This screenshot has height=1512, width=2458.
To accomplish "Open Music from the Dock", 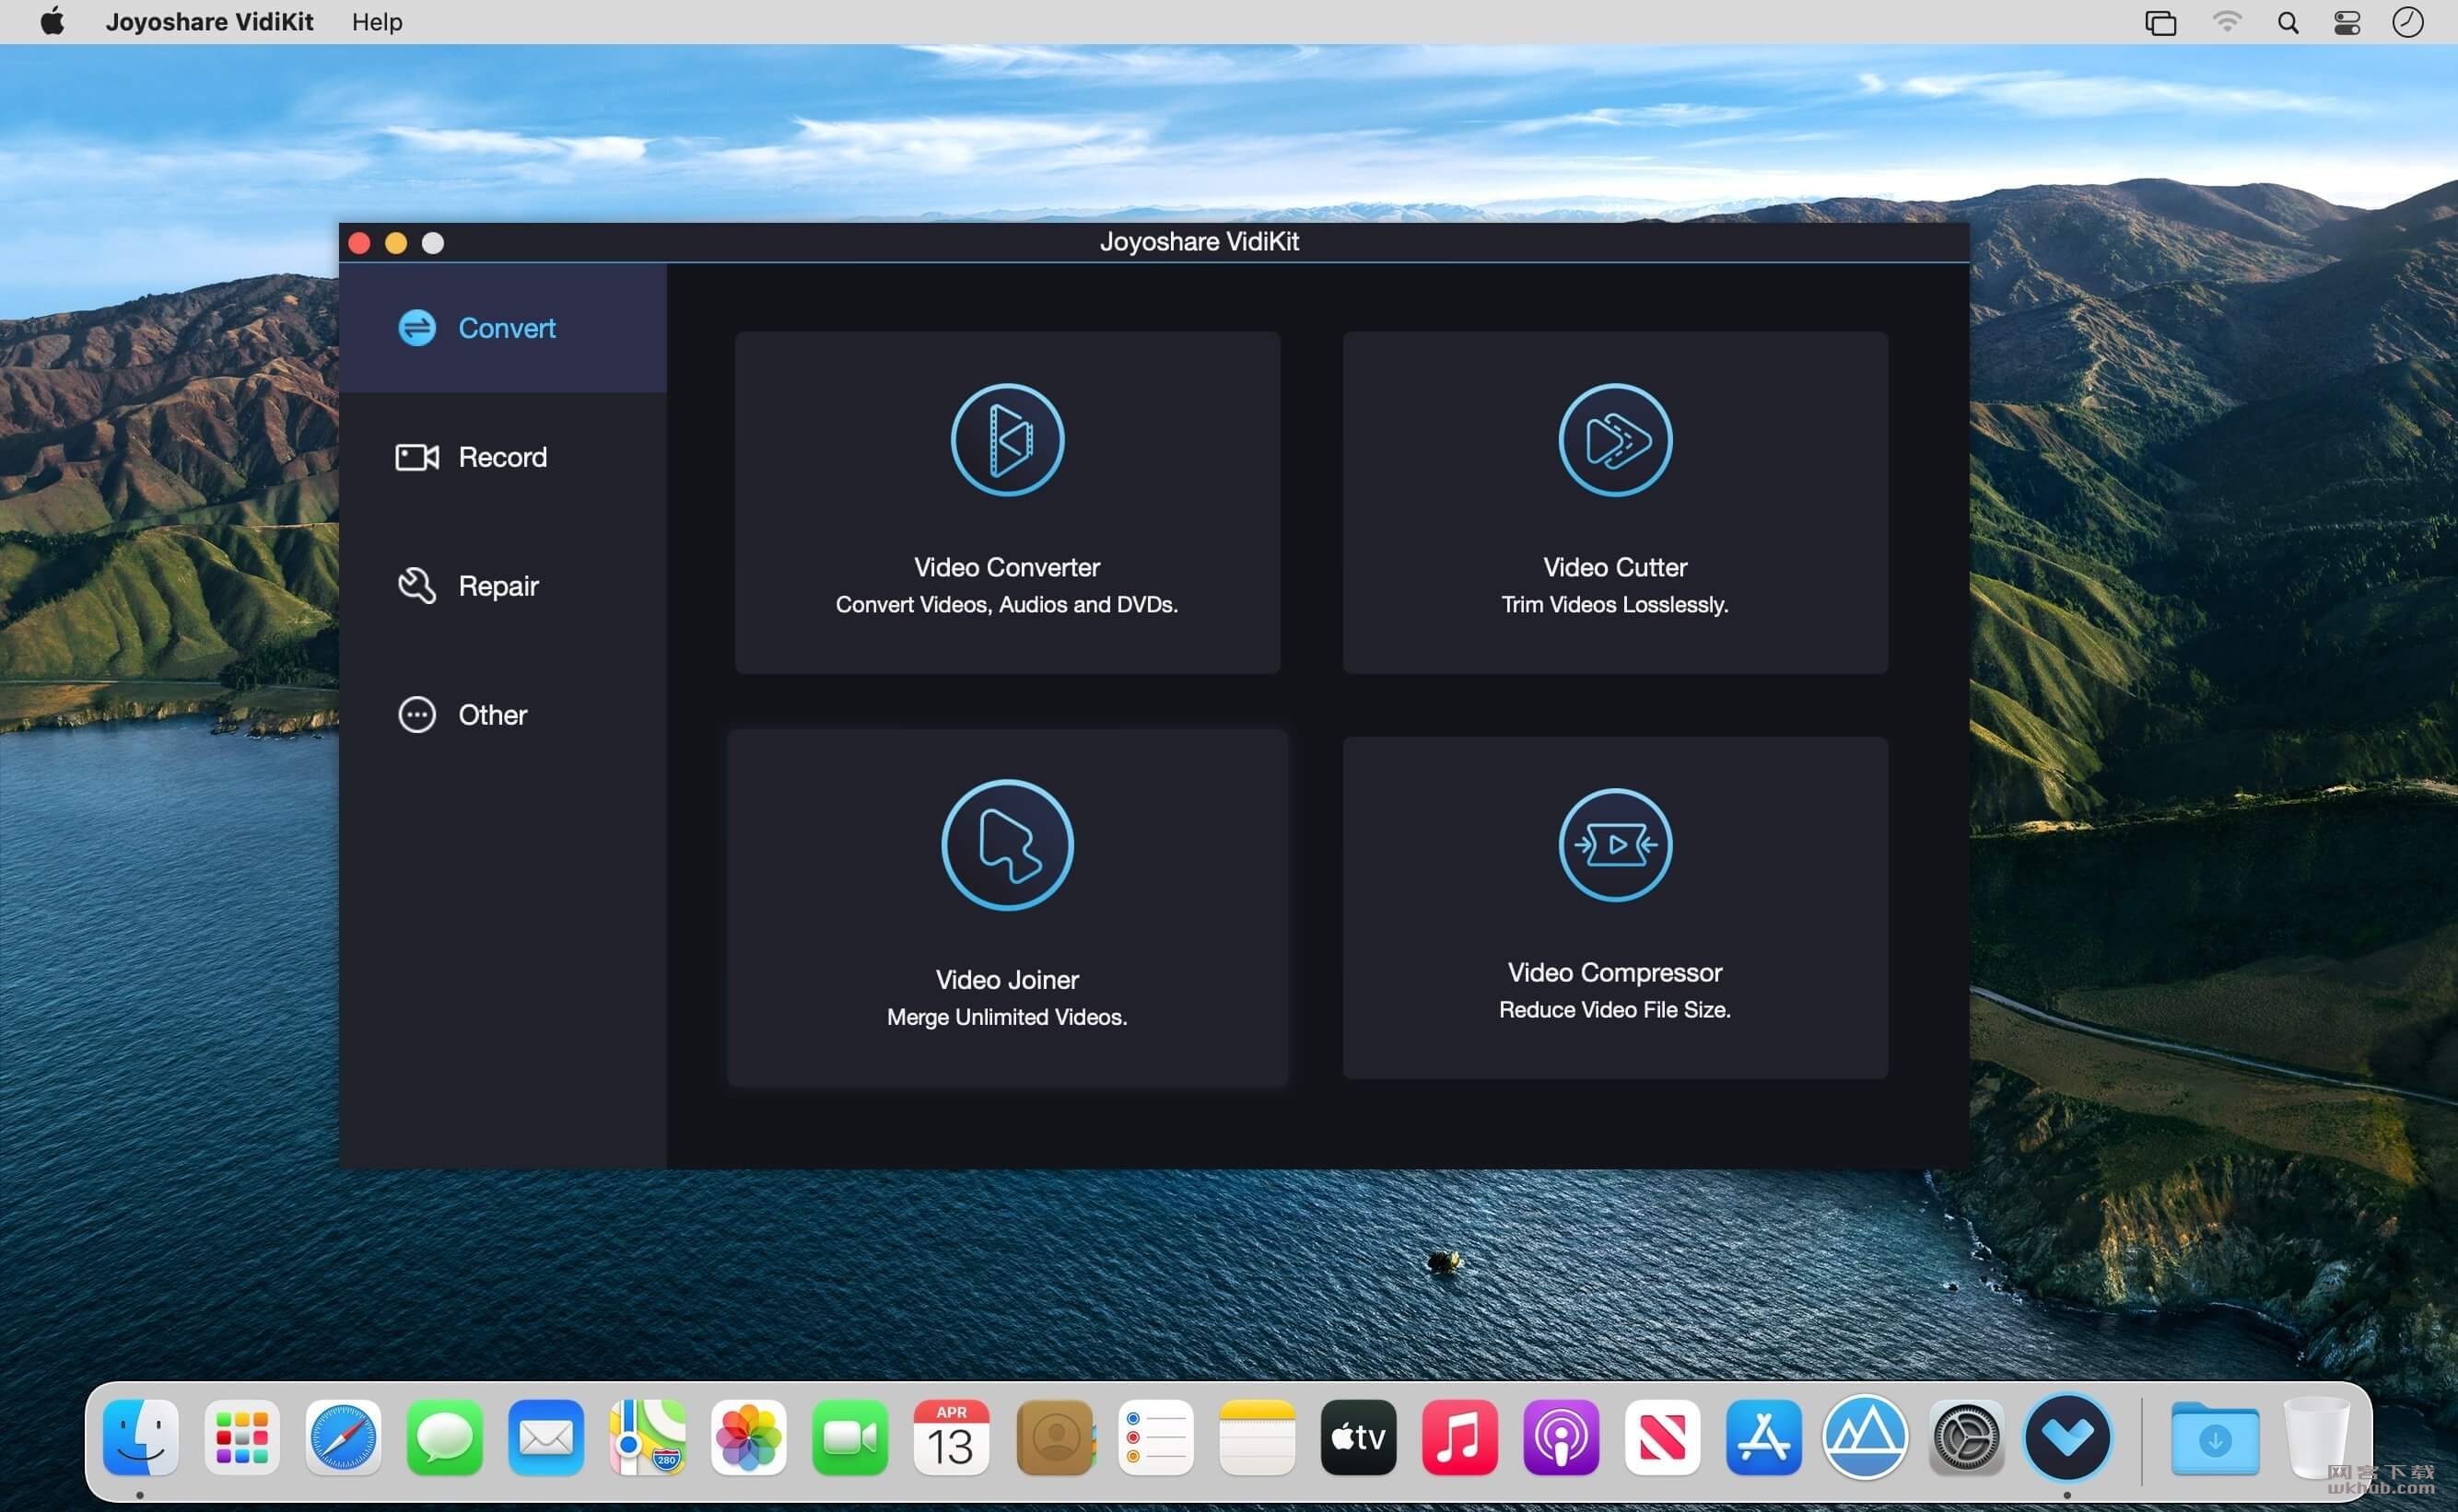I will point(1459,1438).
